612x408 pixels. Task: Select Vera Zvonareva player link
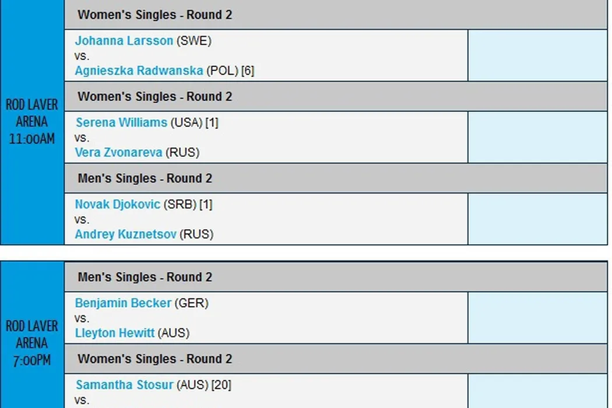pos(119,152)
